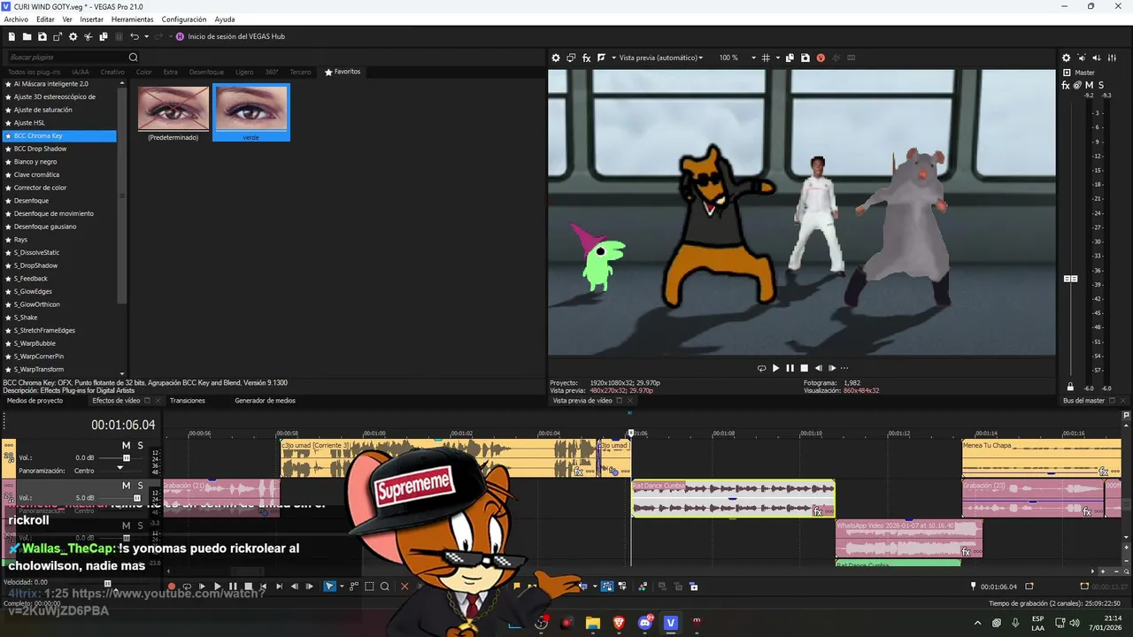Open the Editar menu
Viewport: 1133px width, 637px height.
(45, 19)
